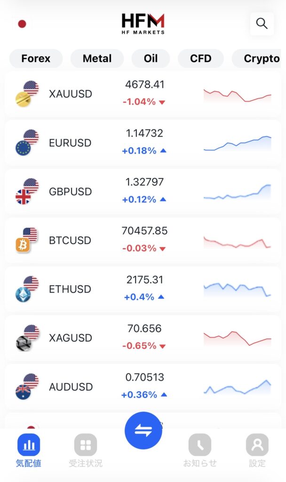The height and width of the screenshot is (482, 286).
Task: View the AUDUSD sparkline chart
Action: pyautogui.click(x=237, y=387)
